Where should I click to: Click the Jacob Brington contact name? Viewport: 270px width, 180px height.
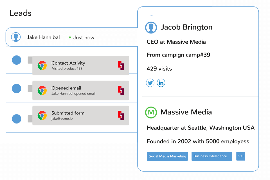(186, 27)
